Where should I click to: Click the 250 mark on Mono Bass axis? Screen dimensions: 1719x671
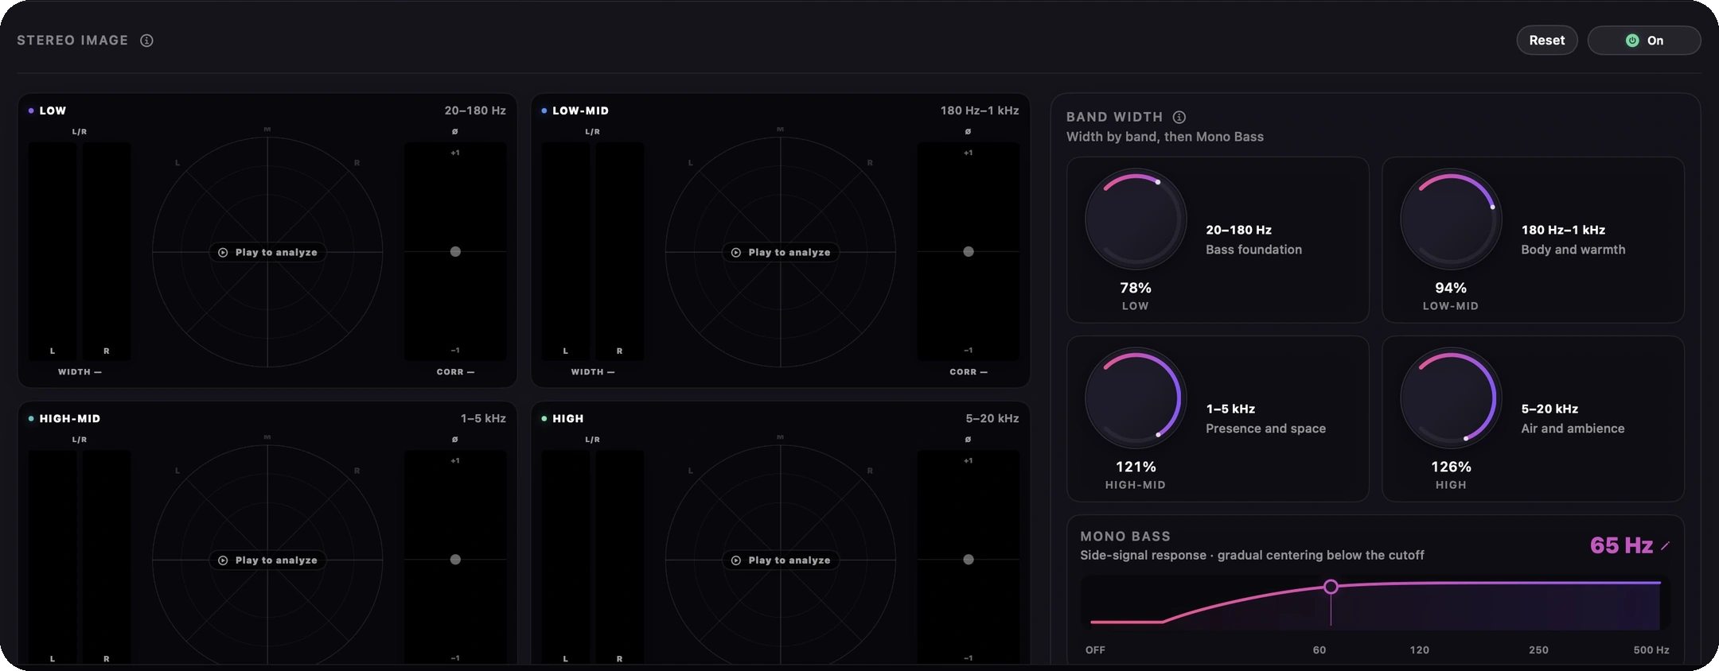click(x=1538, y=650)
